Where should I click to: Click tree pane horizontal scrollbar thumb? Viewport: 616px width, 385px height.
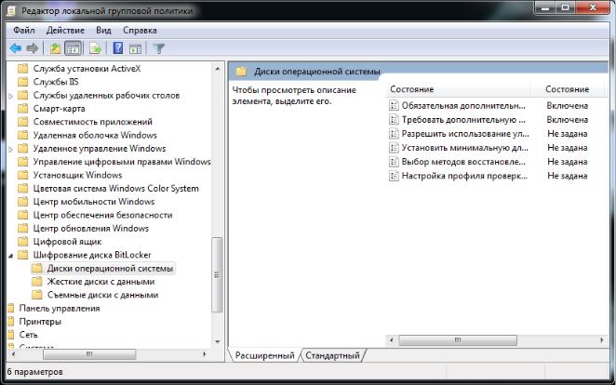(89, 354)
